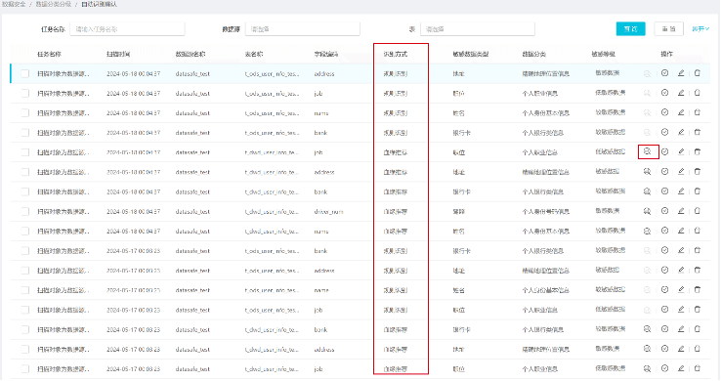721x381 pixels.
Task: Delete the 05-18 t_ods address row
Action: point(698,73)
